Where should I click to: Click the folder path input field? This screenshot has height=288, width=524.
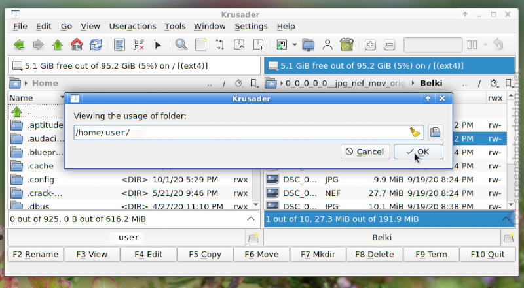click(x=249, y=133)
